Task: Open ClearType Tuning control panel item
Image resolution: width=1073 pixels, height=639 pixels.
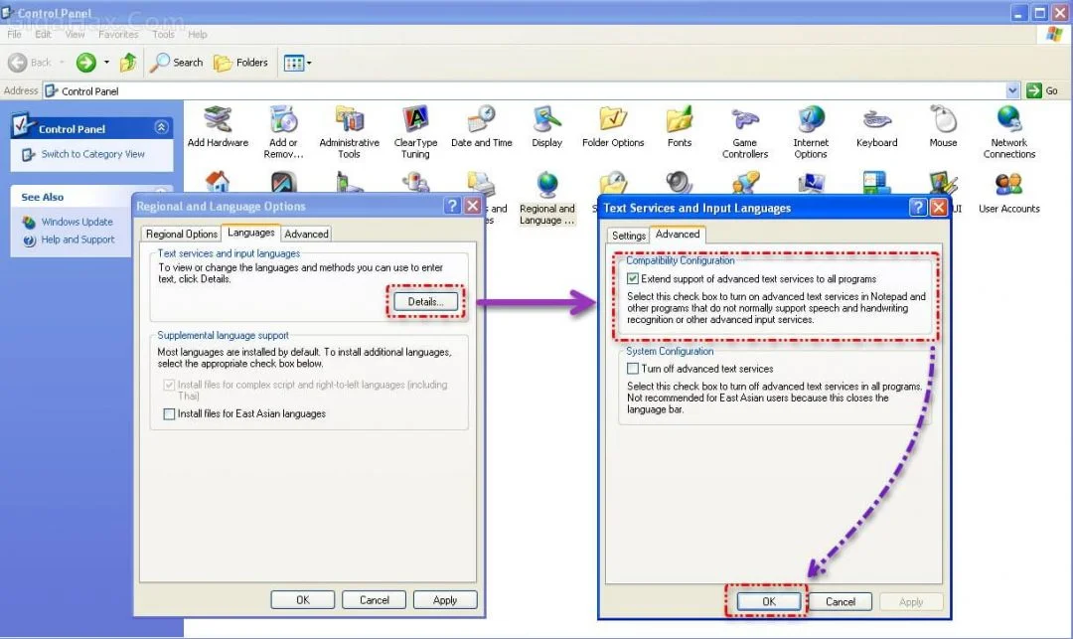Action: [x=415, y=123]
